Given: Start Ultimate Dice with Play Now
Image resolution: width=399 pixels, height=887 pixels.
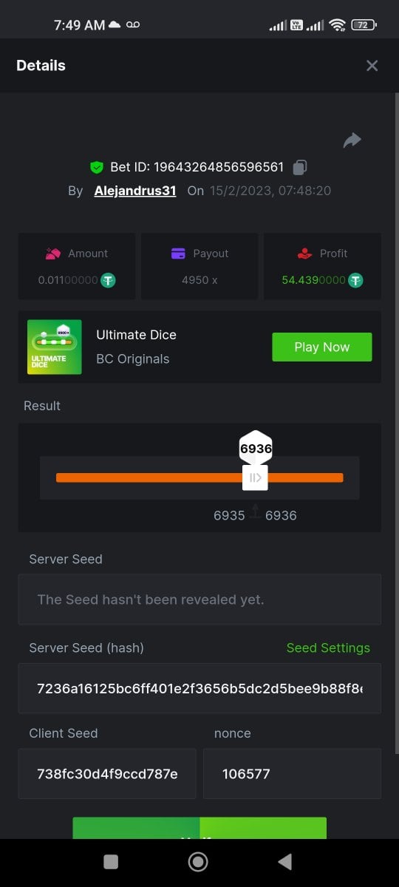Looking at the screenshot, I should tap(322, 347).
